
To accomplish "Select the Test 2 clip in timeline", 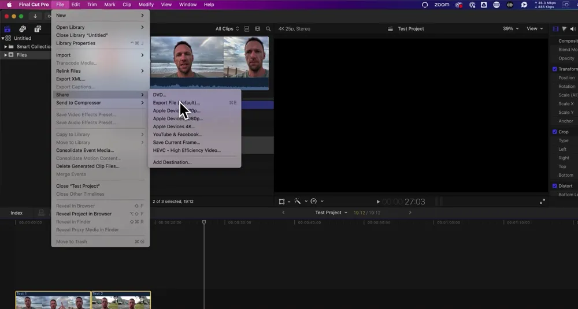I will 121,300.
